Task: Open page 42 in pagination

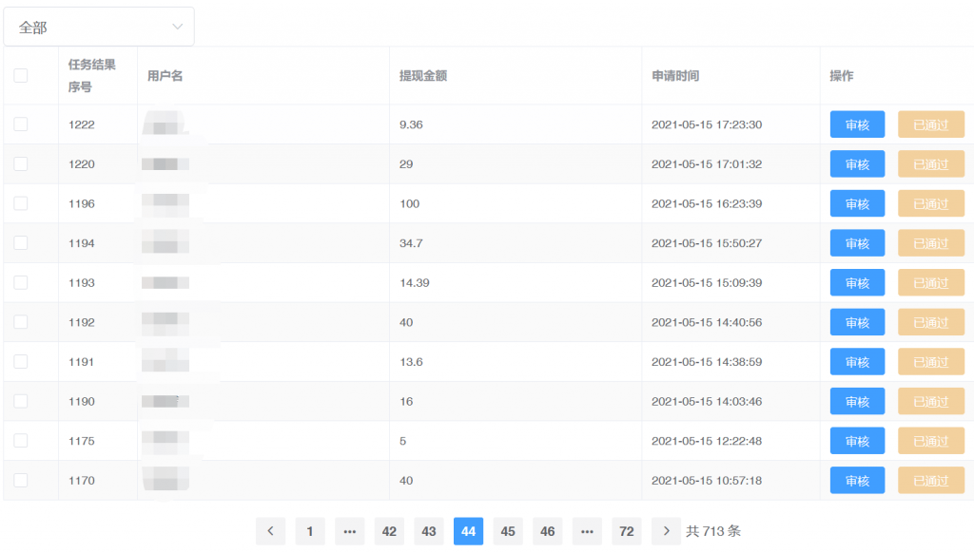Action: 389,531
